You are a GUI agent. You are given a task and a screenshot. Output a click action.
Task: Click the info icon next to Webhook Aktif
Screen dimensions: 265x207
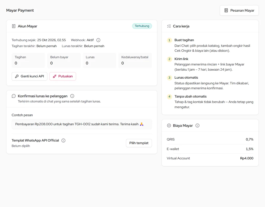[98, 40]
